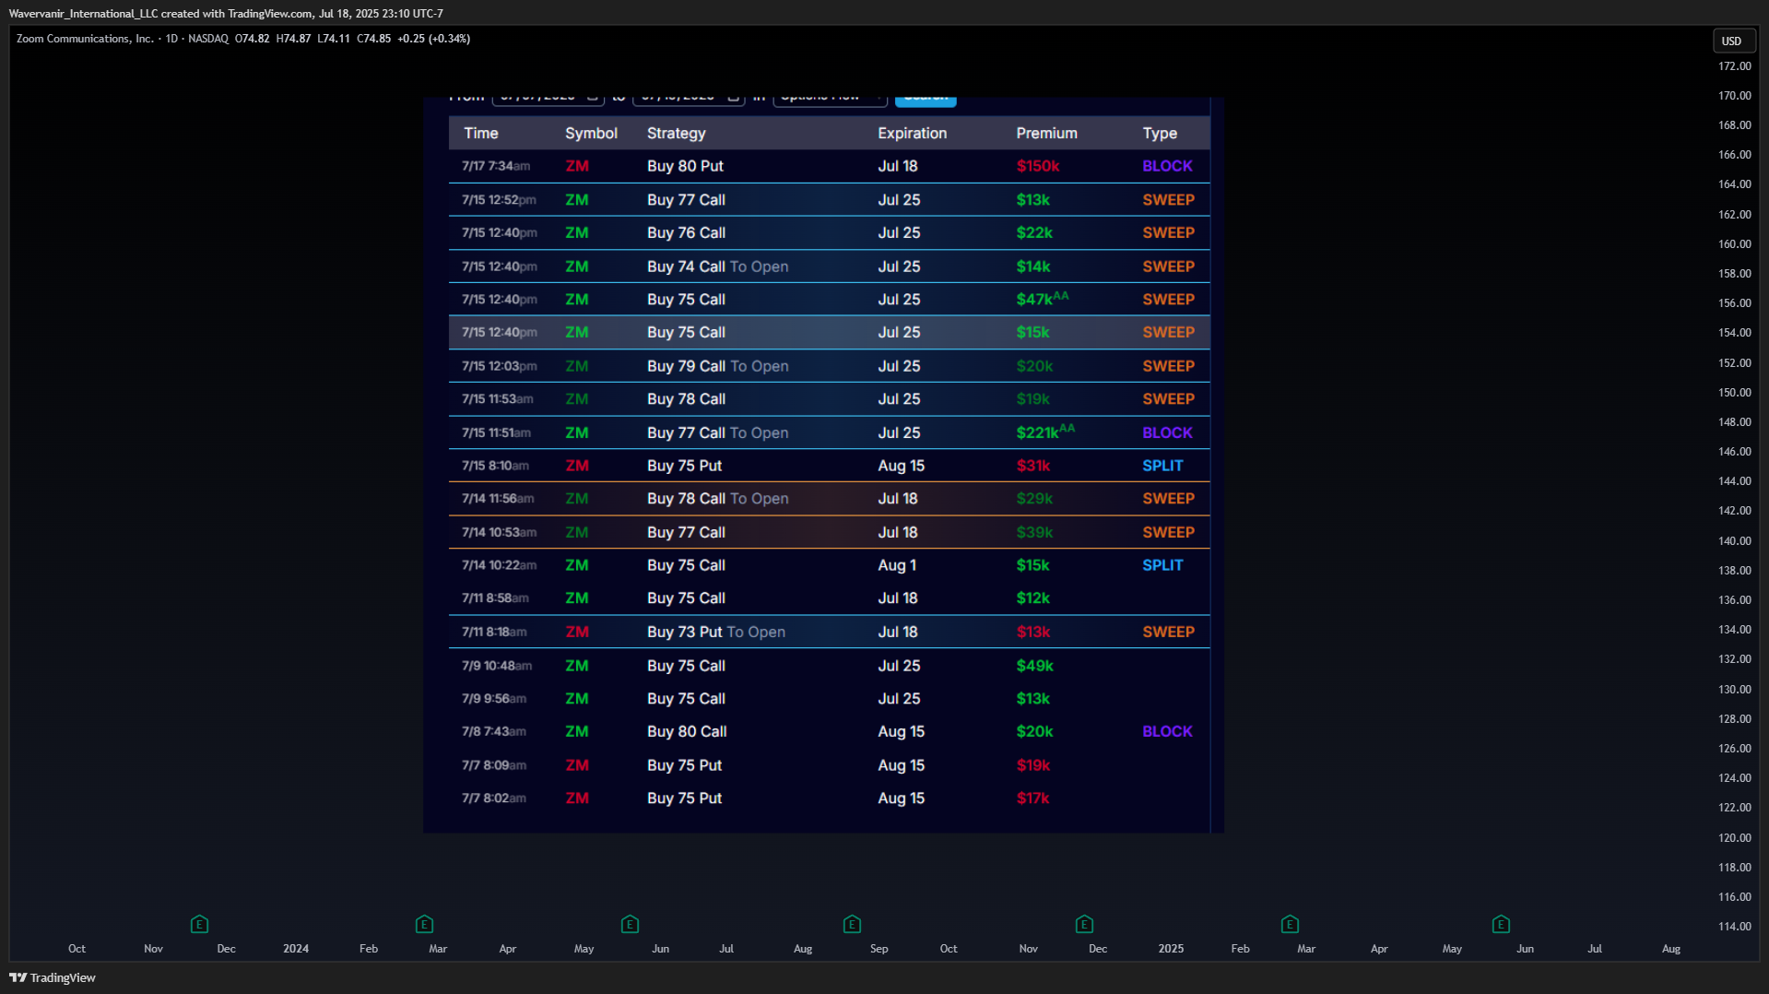Image resolution: width=1769 pixels, height=994 pixels.
Task: Select the 7/15 12:52pm time cell
Action: 499,200
